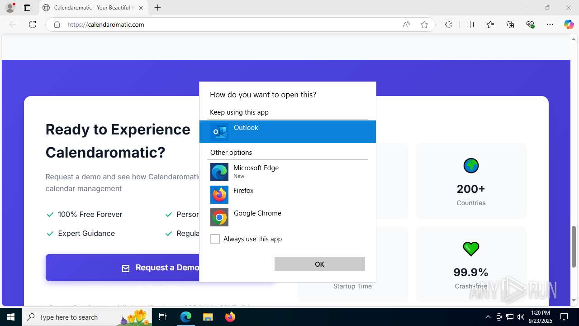Click the 'Expert Guidance' text

[86, 233]
